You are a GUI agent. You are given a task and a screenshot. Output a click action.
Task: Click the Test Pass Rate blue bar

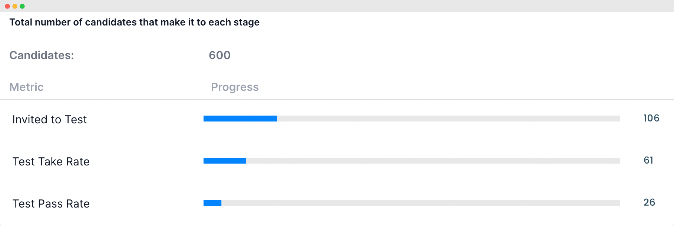[212, 203]
